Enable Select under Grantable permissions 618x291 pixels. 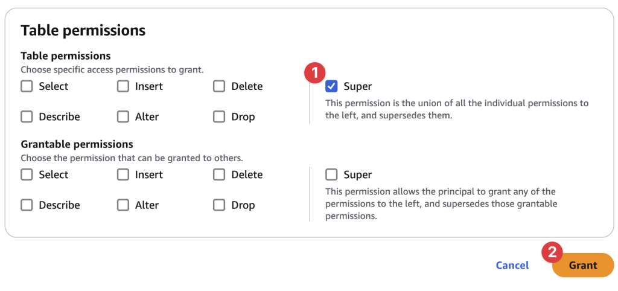[27, 174]
